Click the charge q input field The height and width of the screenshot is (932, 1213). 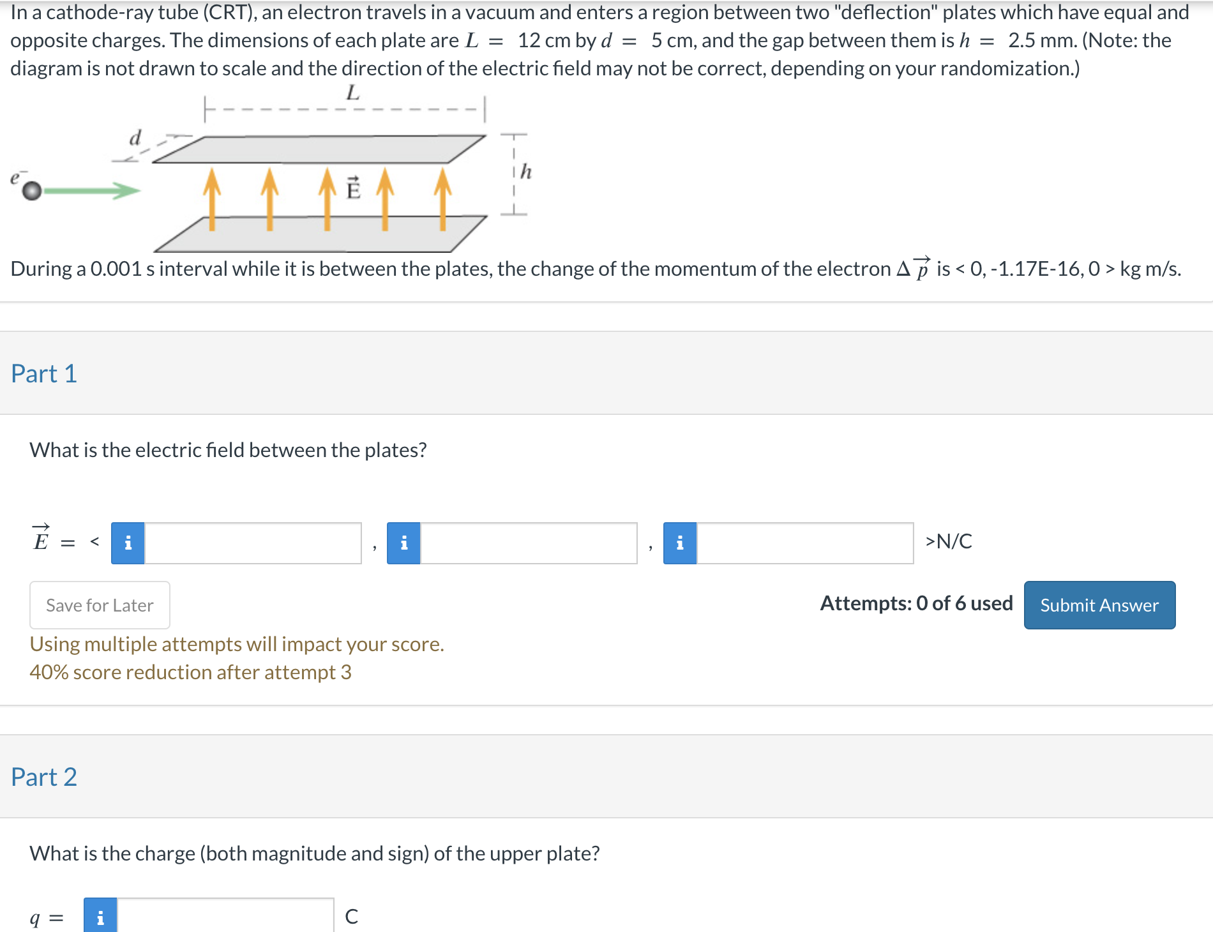point(225,916)
